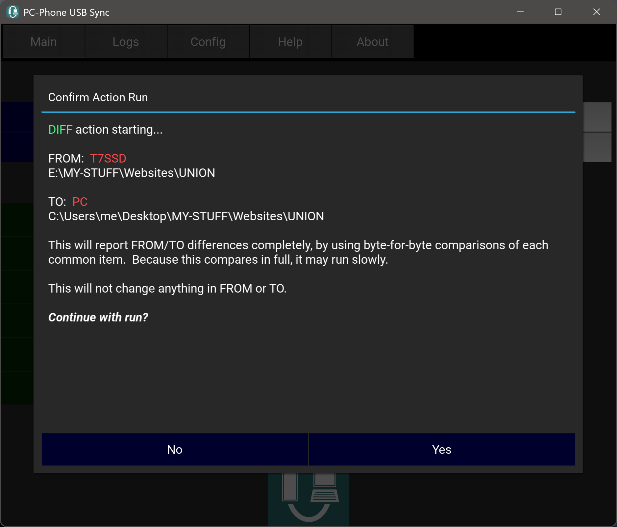Click the C:\Users\me\Desktop destination path

pos(186,216)
